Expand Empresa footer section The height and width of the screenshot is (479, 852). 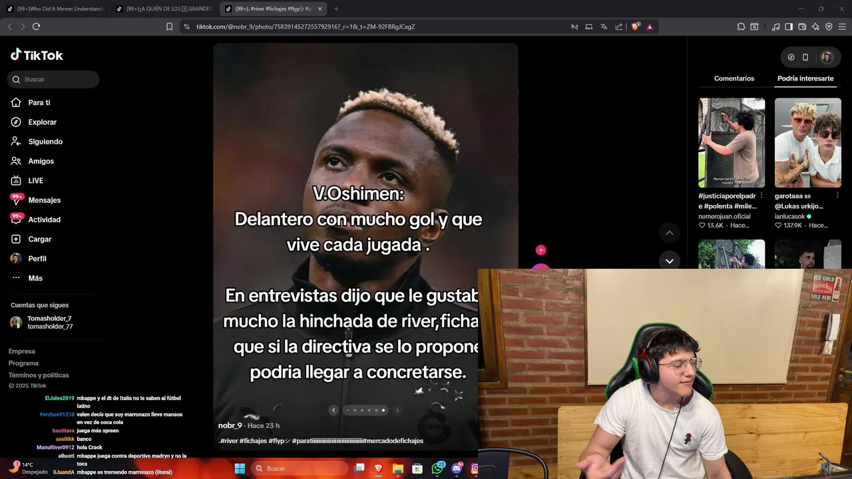(22, 351)
